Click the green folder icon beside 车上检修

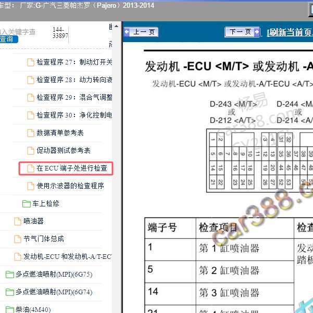(x=27, y=204)
